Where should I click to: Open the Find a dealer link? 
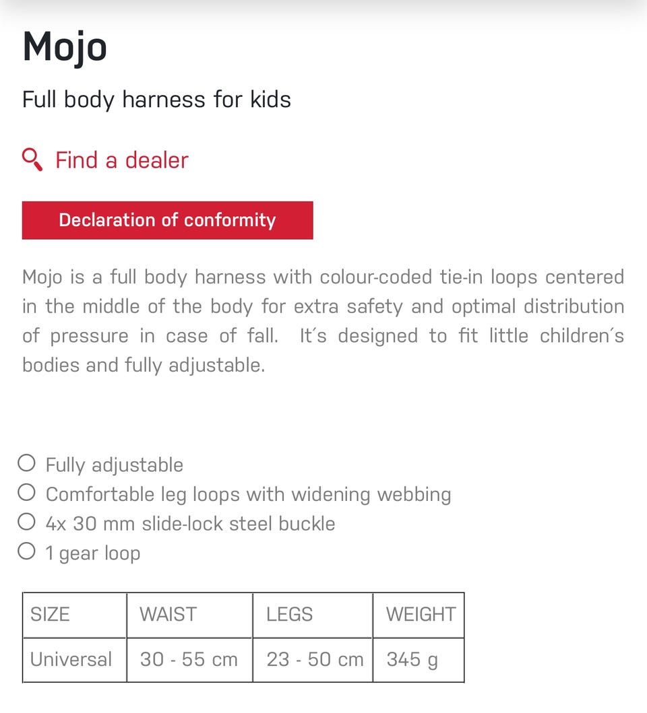(x=121, y=160)
